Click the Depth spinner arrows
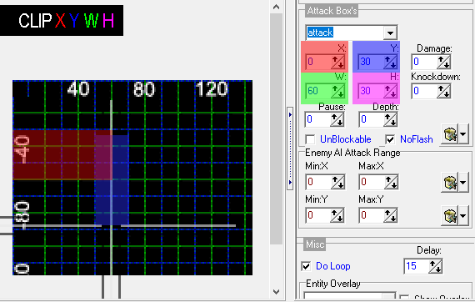Viewport: 475px width, 302px height. [390, 119]
